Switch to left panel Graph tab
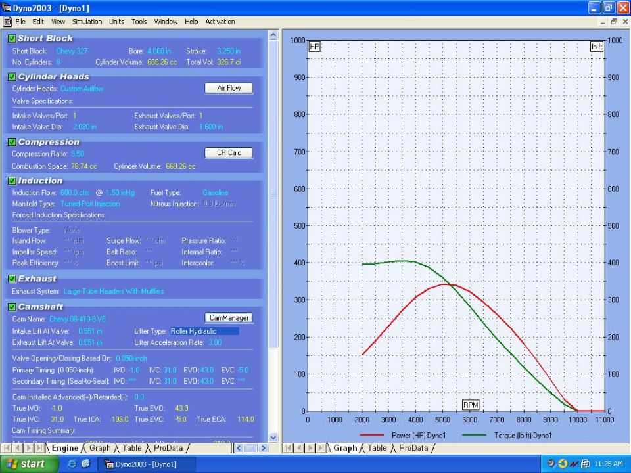This screenshot has height=473, width=631. pos(100,448)
